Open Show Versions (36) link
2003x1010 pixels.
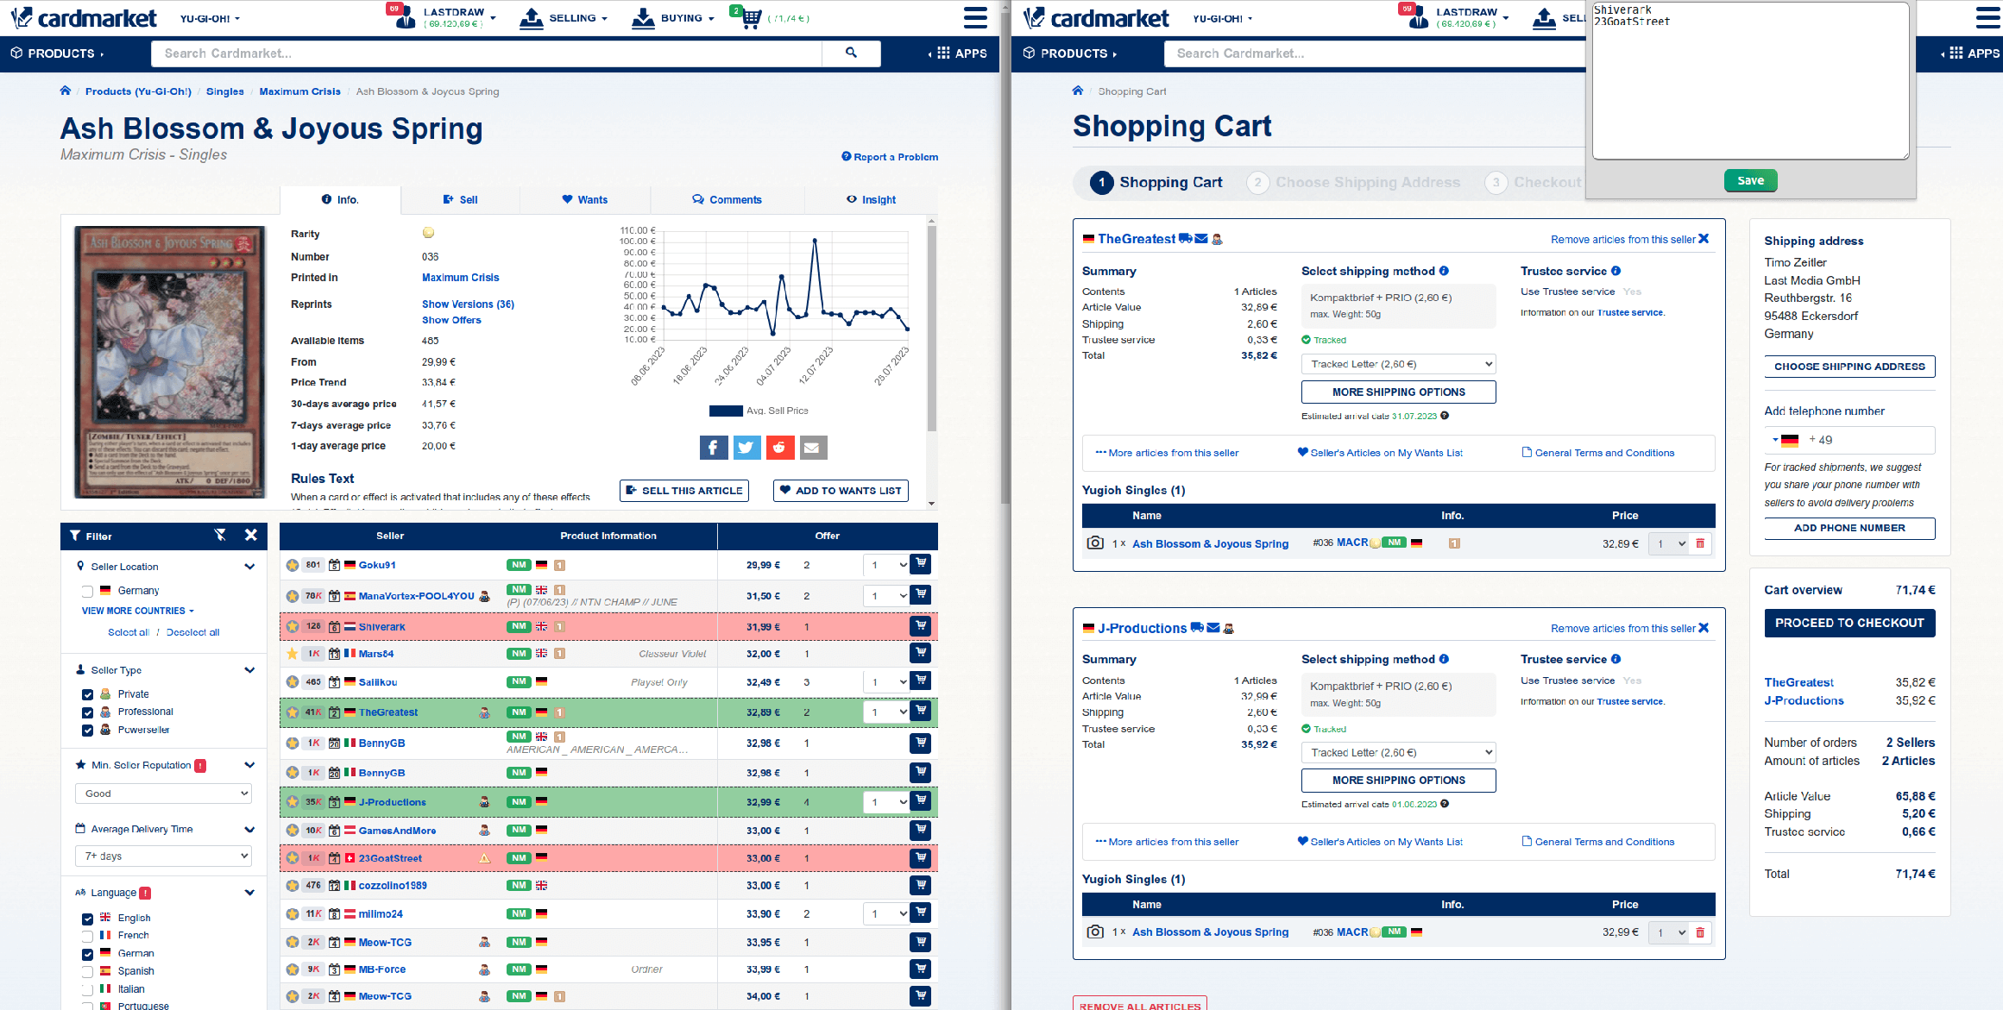point(468,304)
